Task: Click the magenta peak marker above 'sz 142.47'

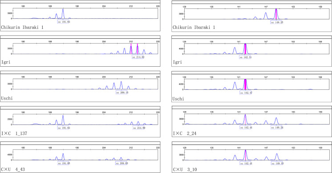Action: (x=245, y=84)
